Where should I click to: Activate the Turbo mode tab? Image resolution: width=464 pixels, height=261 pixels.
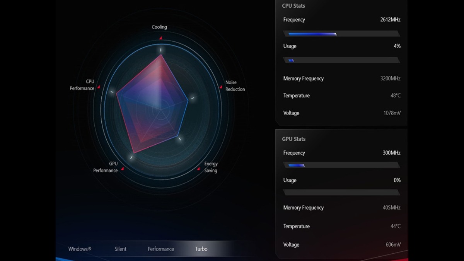click(201, 249)
